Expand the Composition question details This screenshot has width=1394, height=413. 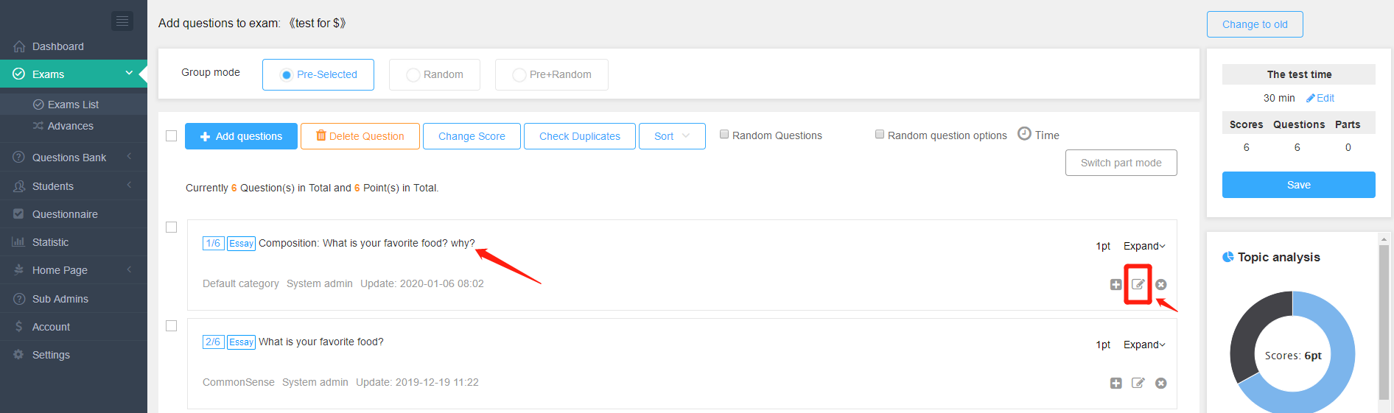tap(1144, 246)
